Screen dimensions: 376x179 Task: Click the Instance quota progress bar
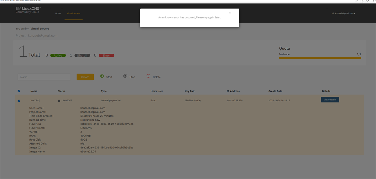(x=320, y=58)
